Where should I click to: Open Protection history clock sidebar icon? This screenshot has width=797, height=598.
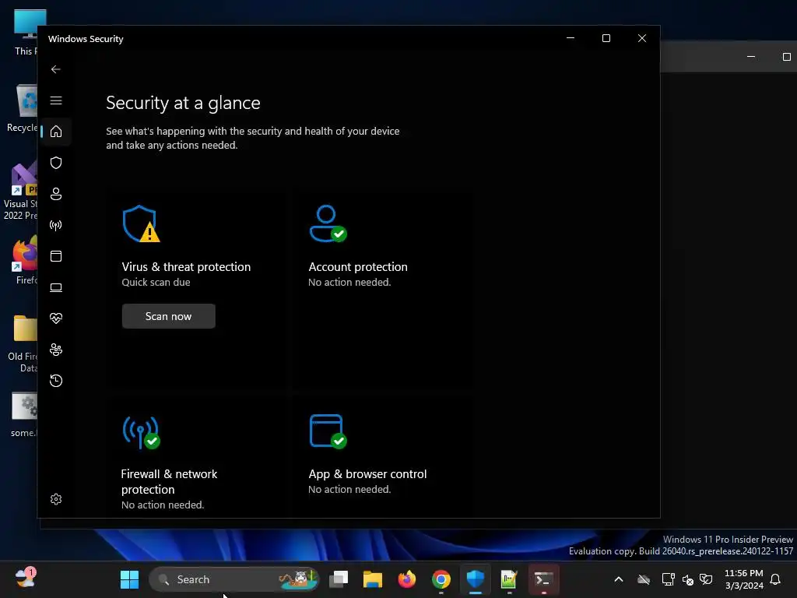56,380
